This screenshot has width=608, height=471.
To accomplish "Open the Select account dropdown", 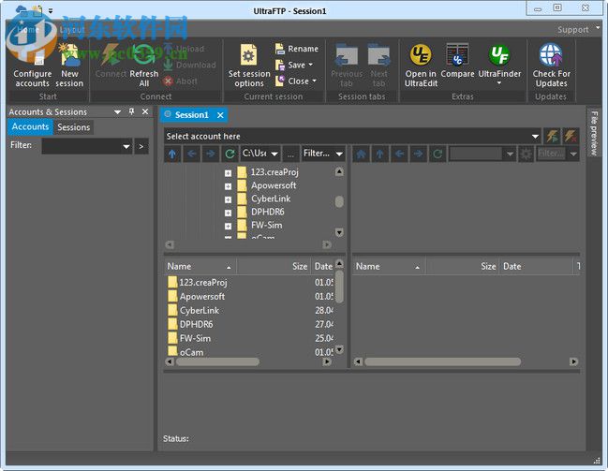I will tap(535, 137).
